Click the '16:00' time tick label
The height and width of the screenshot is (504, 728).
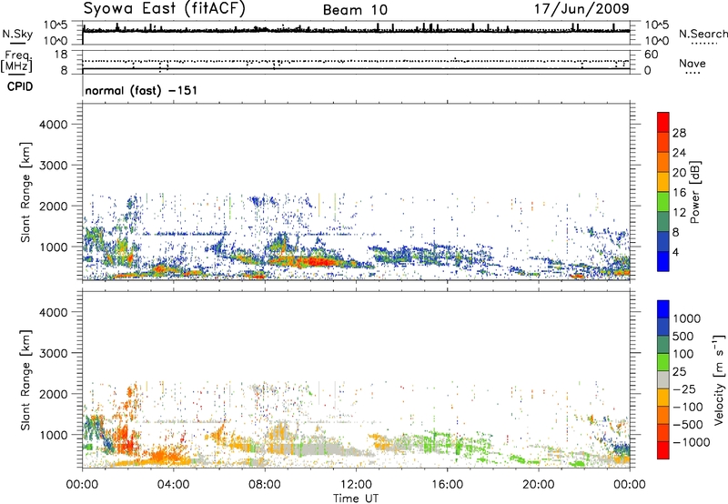[447, 485]
